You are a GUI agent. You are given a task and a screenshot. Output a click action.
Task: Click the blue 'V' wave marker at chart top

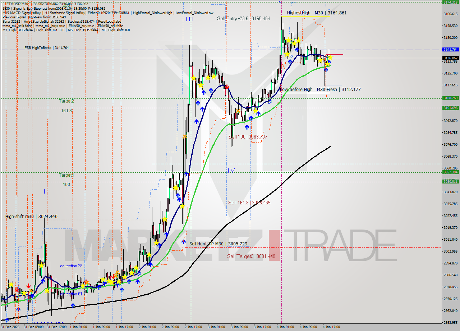coord(280,2)
